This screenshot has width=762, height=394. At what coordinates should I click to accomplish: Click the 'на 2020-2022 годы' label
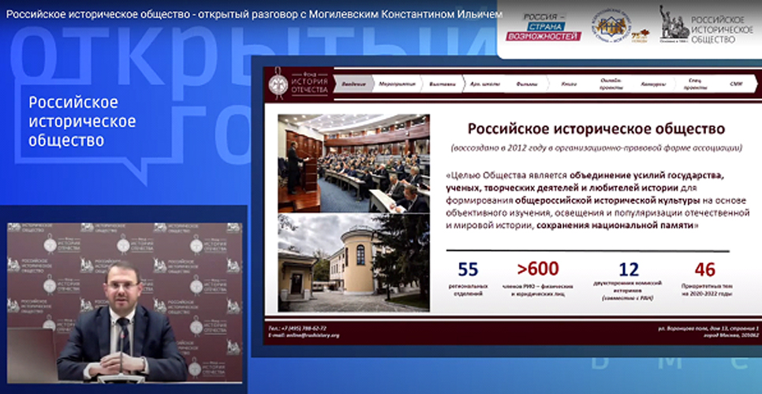pos(707,294)
